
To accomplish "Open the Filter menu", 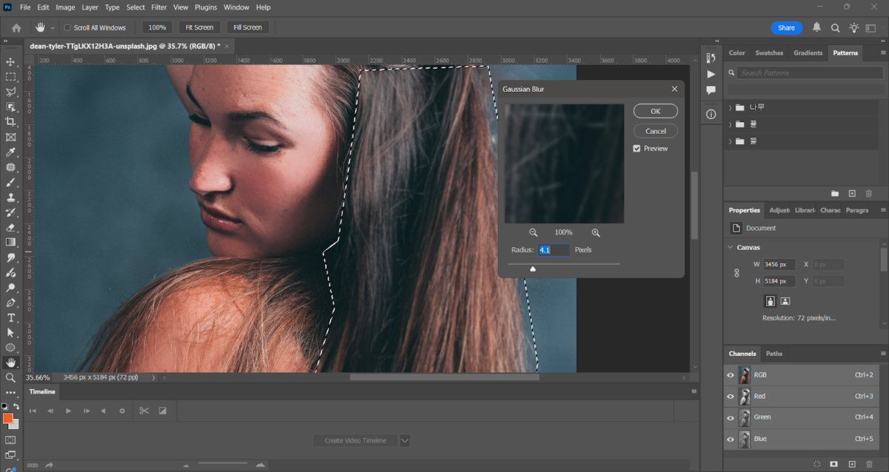I will pos(159,7).
